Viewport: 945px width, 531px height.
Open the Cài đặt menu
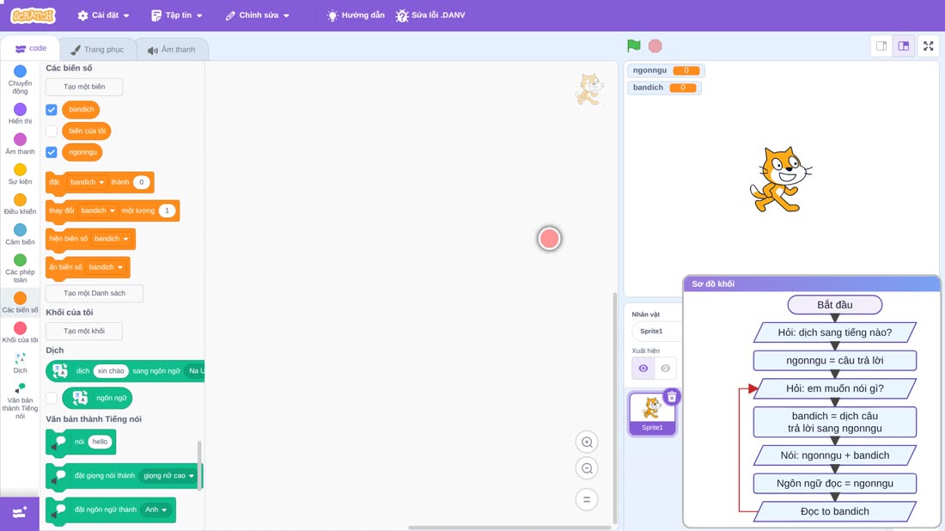104,15
